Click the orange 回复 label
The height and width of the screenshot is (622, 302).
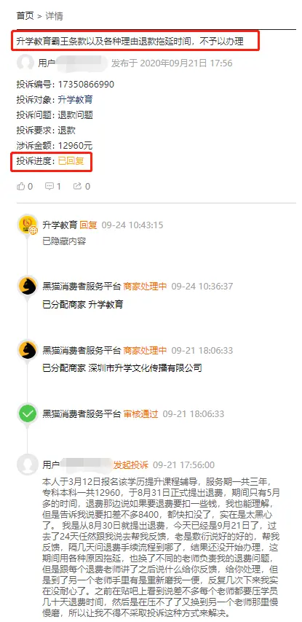pyautogui.click(x=88, y=225)
